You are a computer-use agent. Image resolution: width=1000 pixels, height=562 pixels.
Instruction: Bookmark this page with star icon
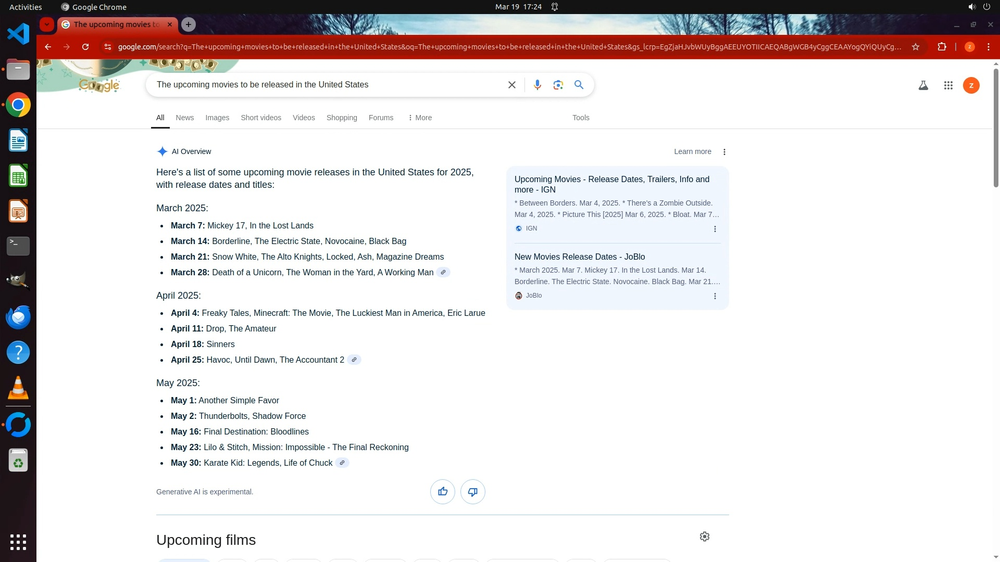[x=915, y=47]
